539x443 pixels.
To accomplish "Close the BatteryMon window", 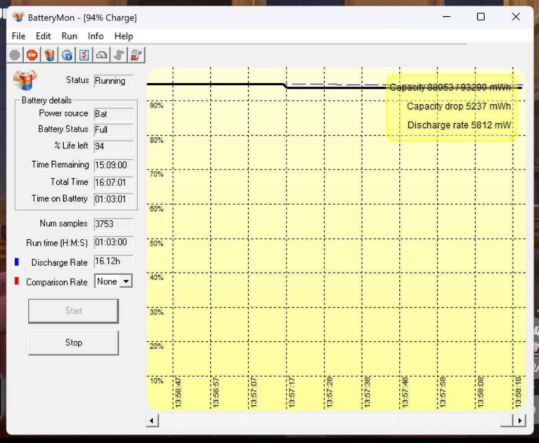I will pos(516,17).
